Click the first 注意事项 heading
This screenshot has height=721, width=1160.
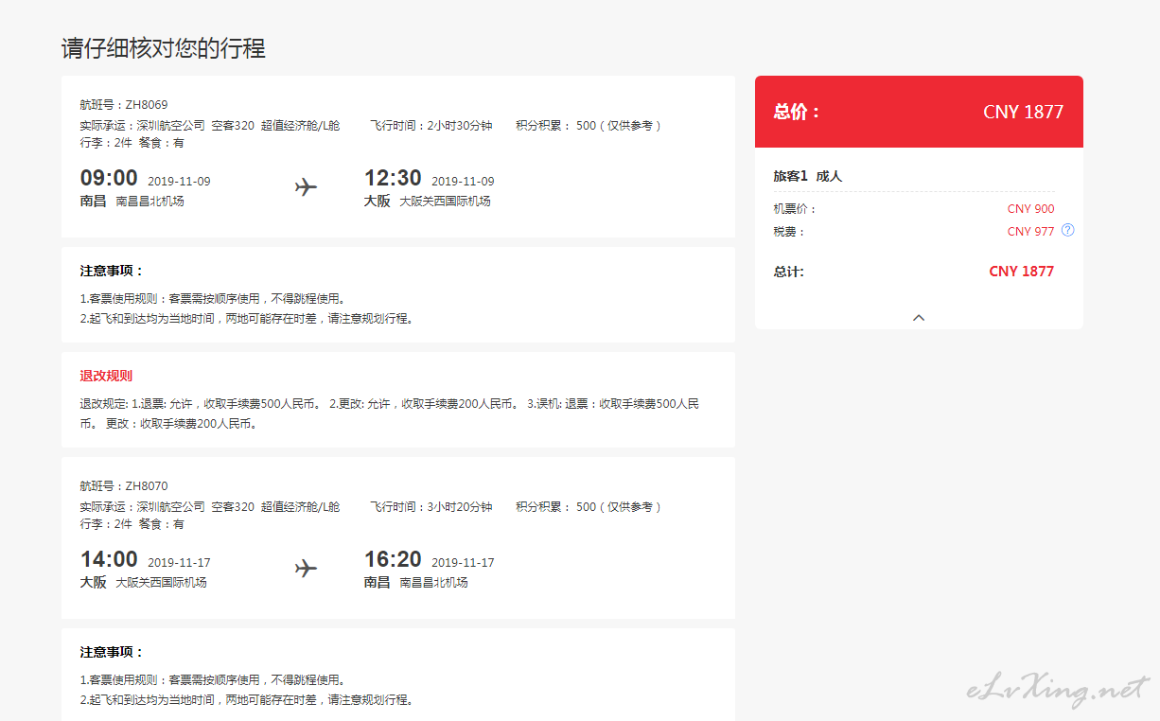pos(112,271)
